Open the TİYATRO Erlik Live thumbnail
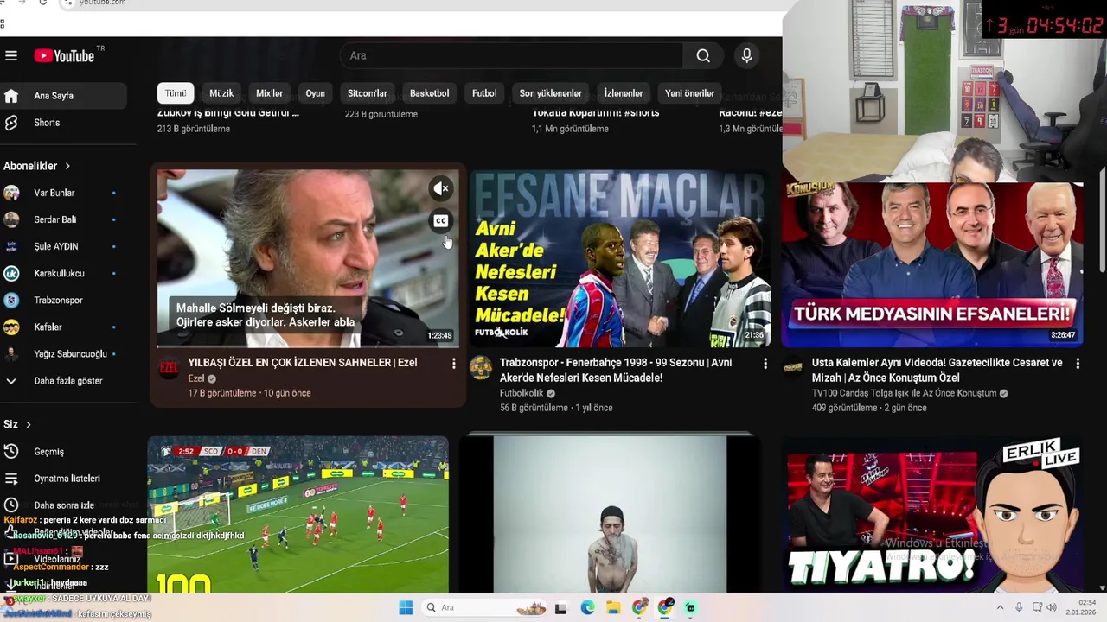 (931, 515)
